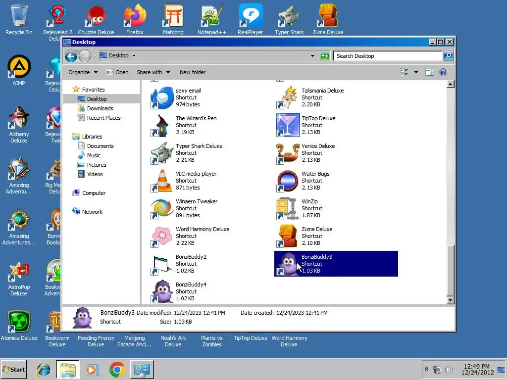Select the VLC media player cone icon
This screenshot has width=507, height=380.
162,181
